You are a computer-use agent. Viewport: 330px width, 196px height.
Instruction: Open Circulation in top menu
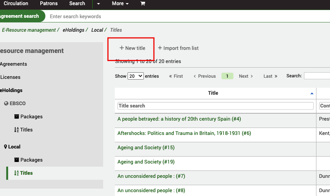tap(16, 3)
